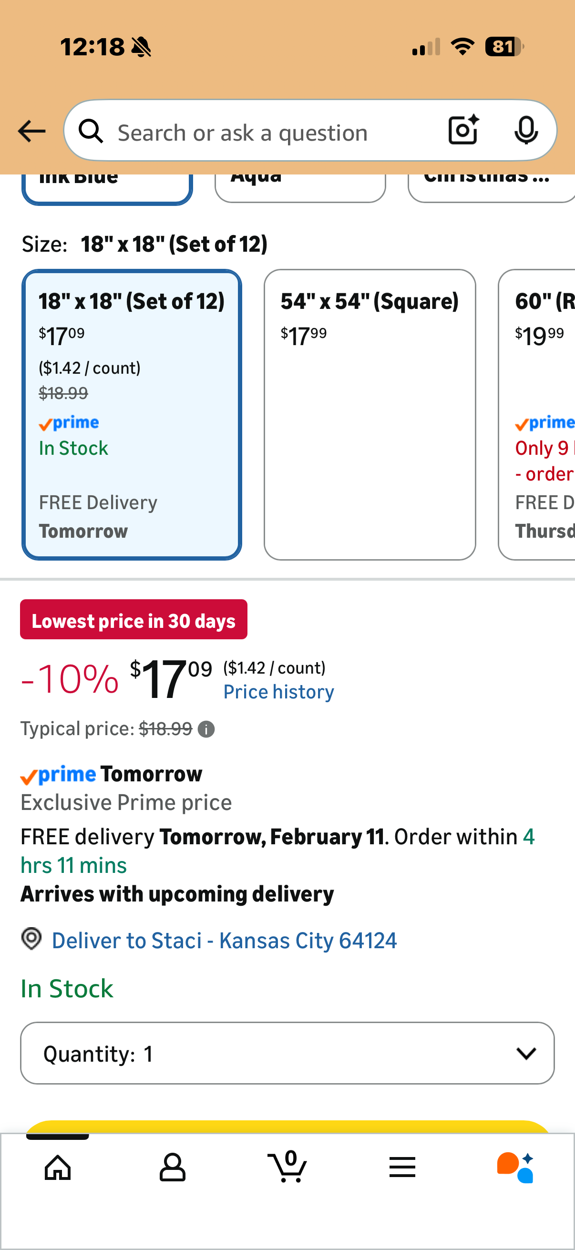Tap the search magnifier icon
Screen dimensions: 575x1250
[x=91, y=131]
